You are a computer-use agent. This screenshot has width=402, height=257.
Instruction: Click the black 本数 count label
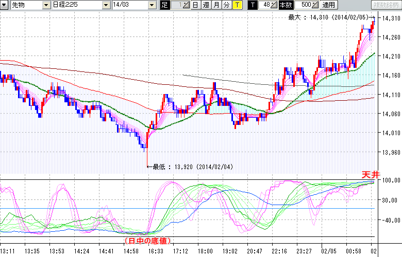coord(285,5)
